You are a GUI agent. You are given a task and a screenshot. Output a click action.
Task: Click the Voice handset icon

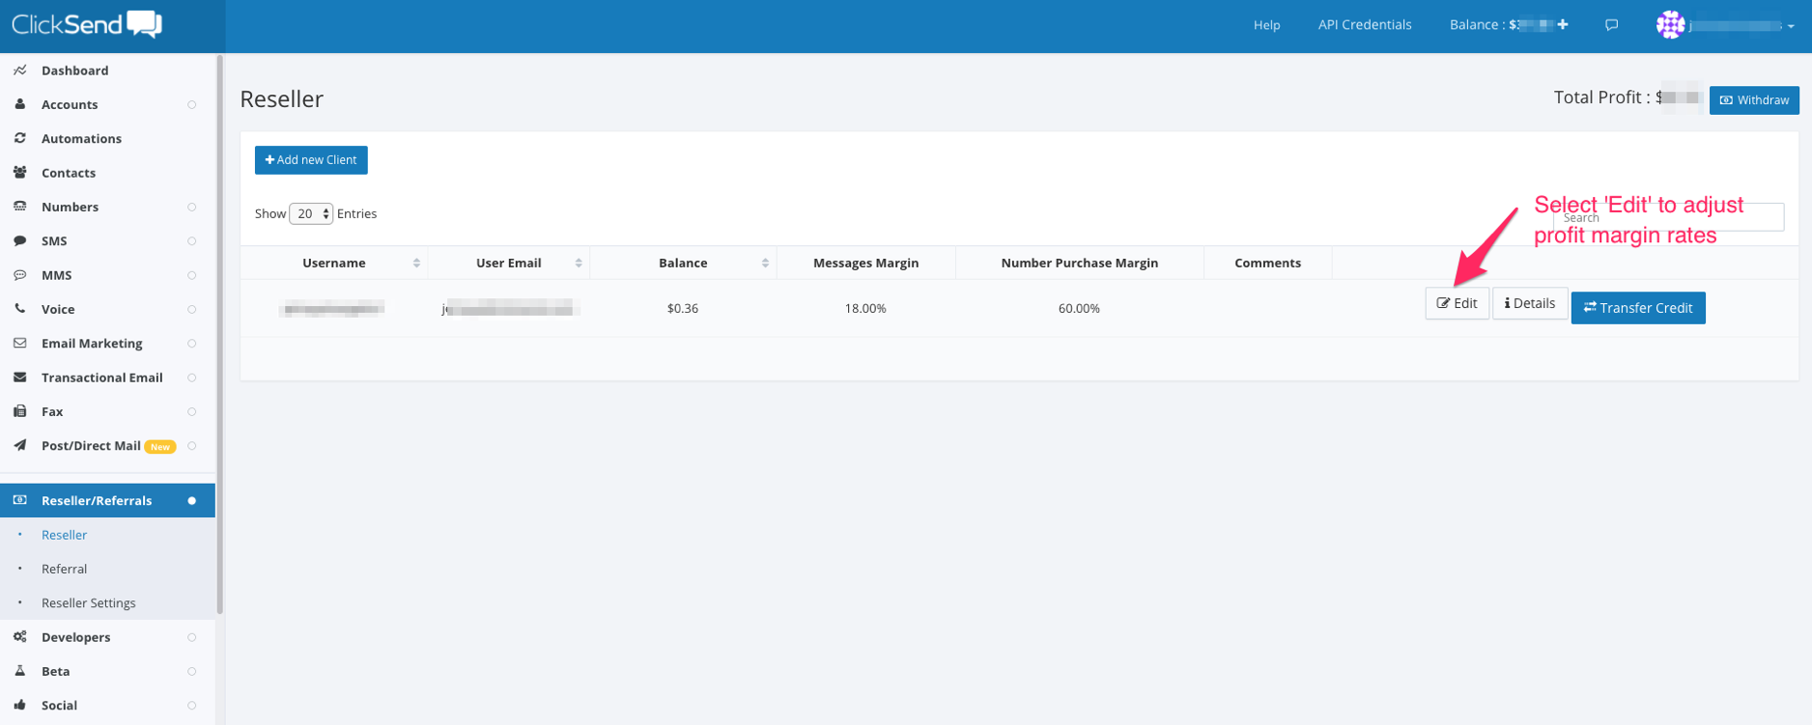coord(20,309)
